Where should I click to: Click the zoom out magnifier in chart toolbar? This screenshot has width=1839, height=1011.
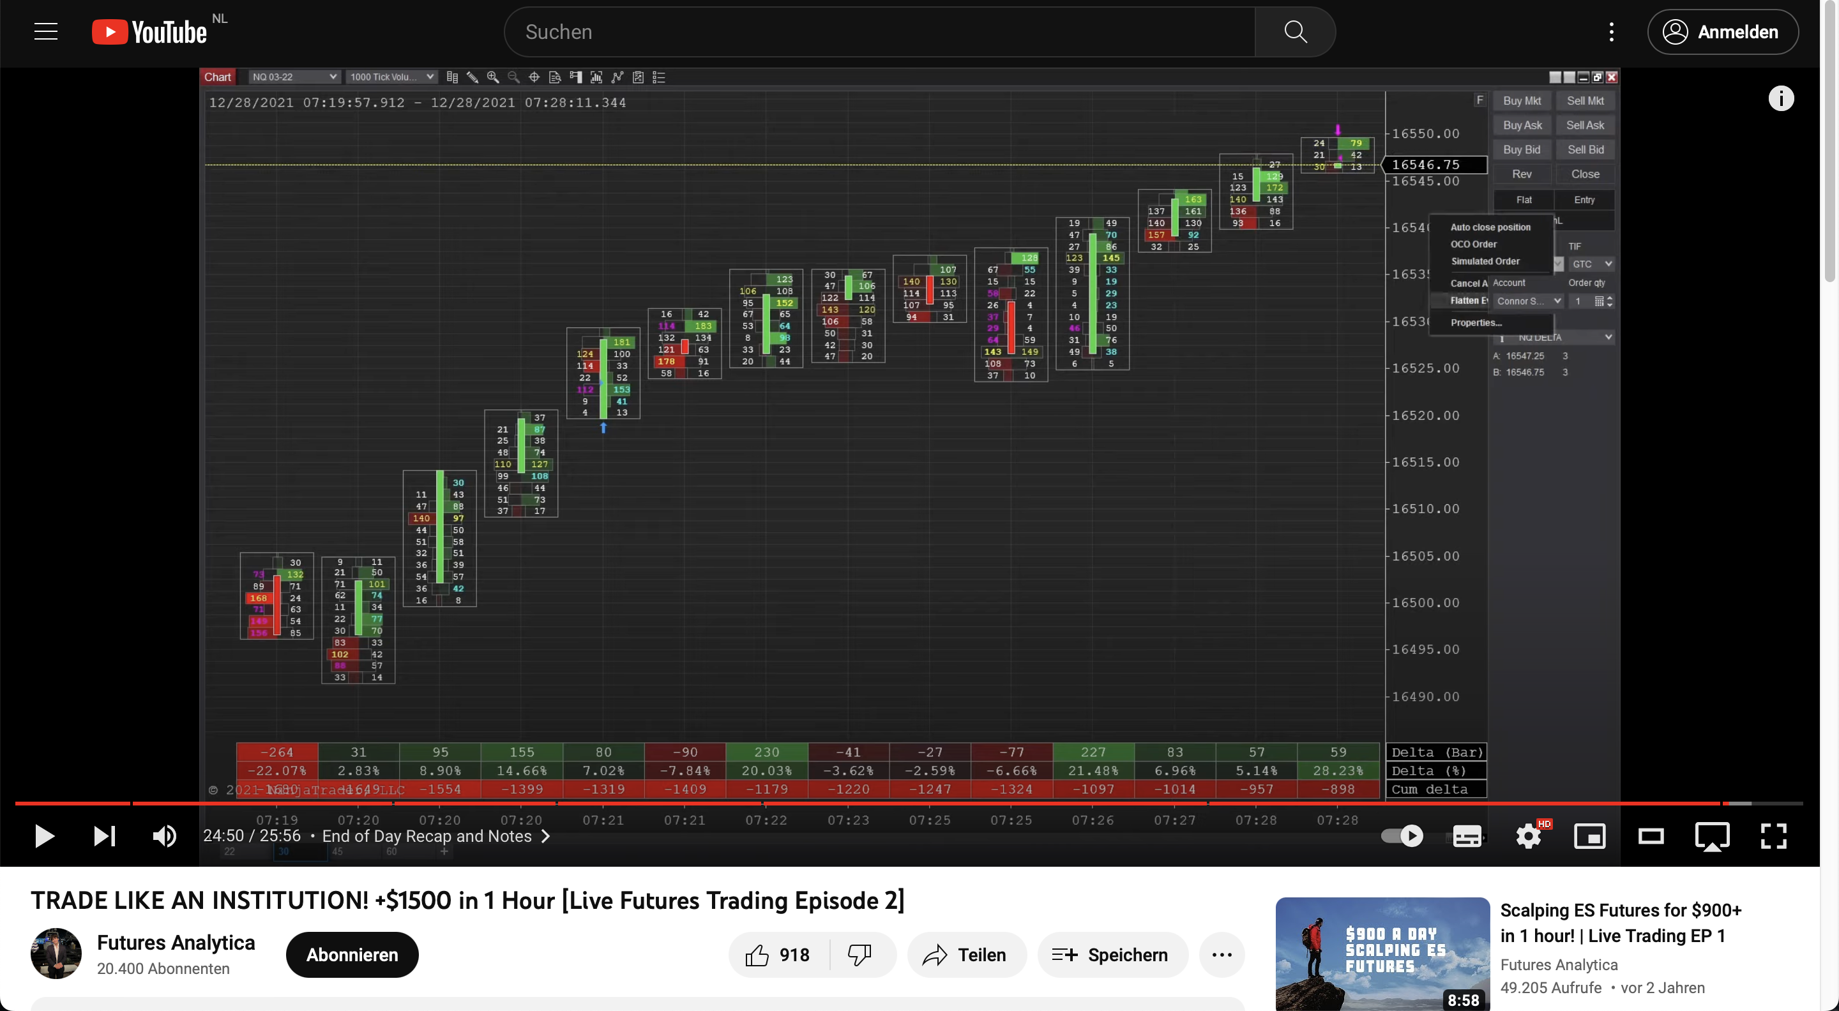click(514, 77)
